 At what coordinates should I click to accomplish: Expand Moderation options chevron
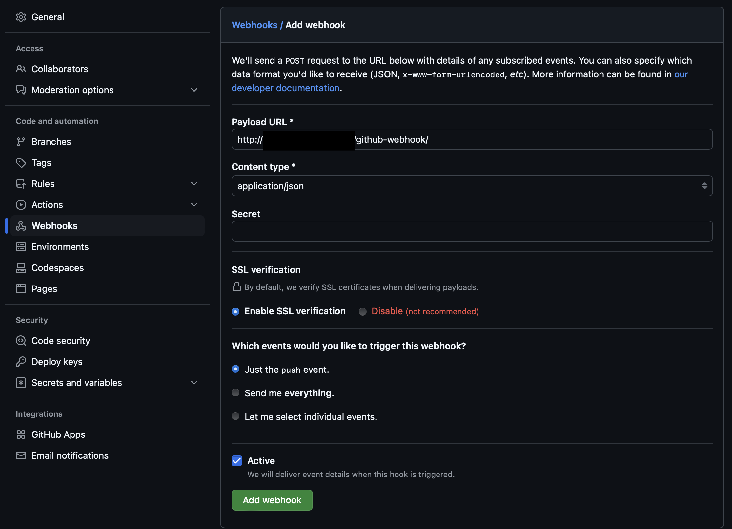point(194,90)
